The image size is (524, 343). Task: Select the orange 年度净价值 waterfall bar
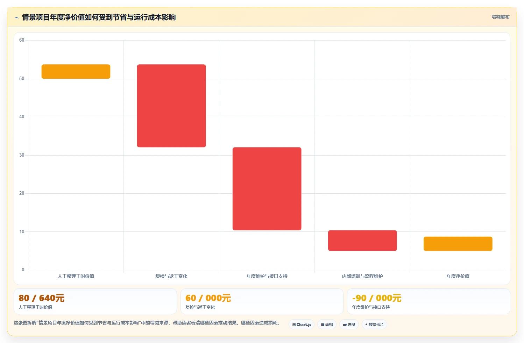tap(458, 244)
